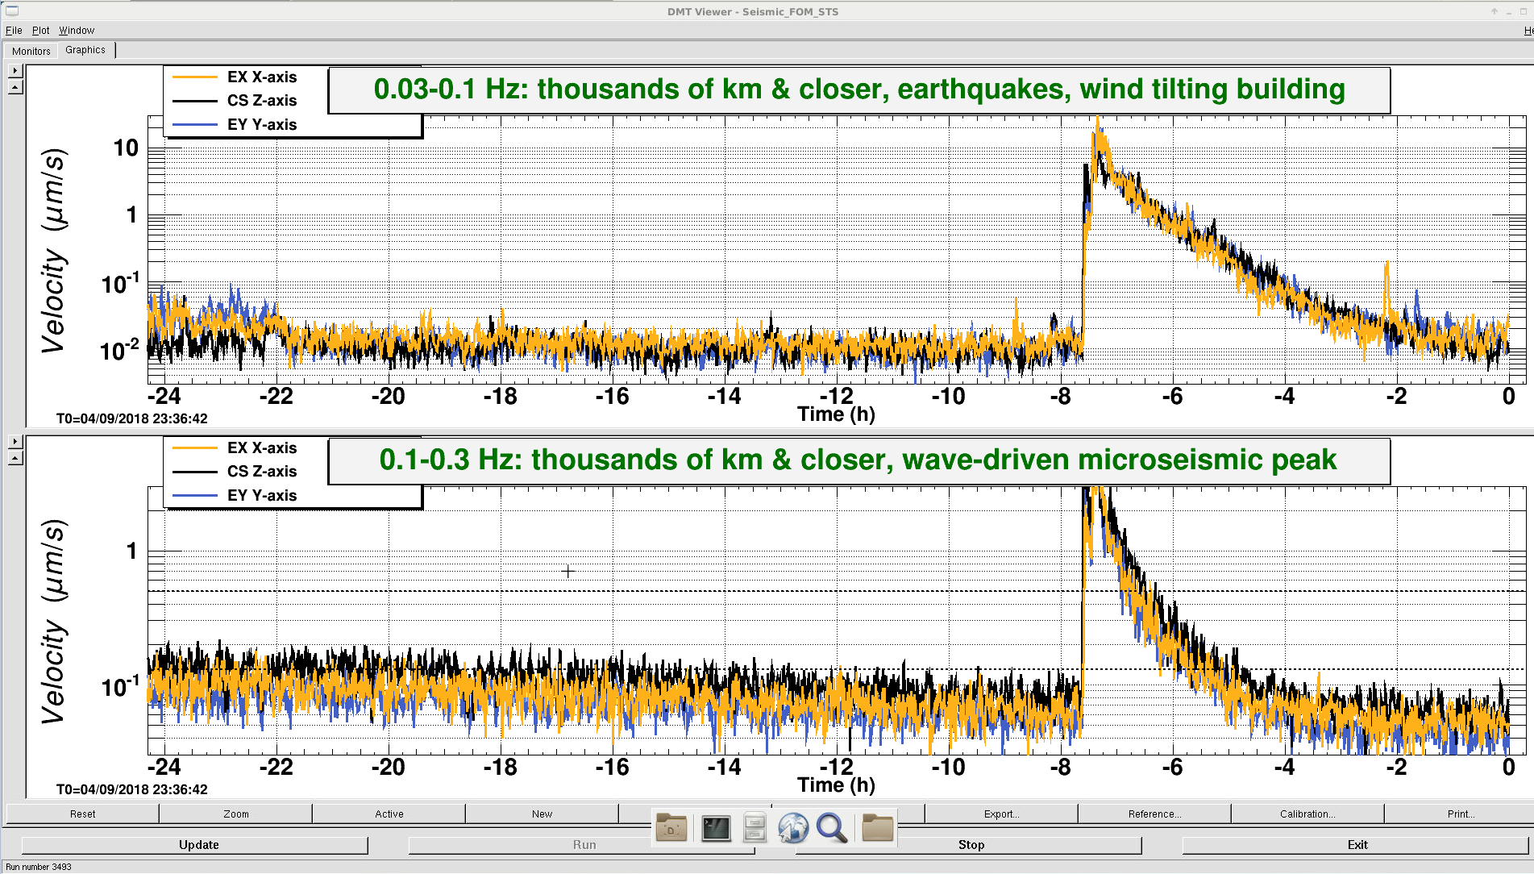Click the T0 timestamp under the top plot
The height and width of the screenshot is (874, 1534).
tap(131, 418)
